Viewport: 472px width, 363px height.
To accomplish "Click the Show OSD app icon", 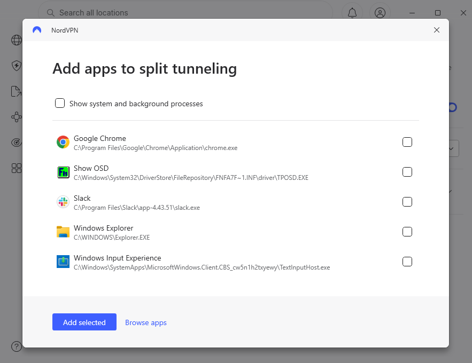I will 63,172.
